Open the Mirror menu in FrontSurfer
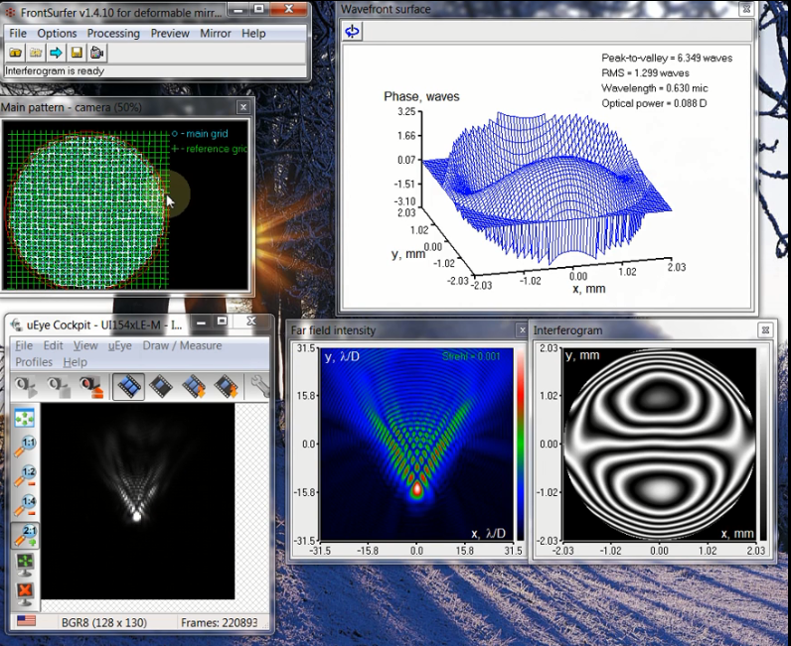 [x=216, y=34]
